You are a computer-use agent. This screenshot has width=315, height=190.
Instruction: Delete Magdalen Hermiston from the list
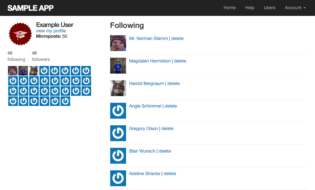tap(180, 61)
